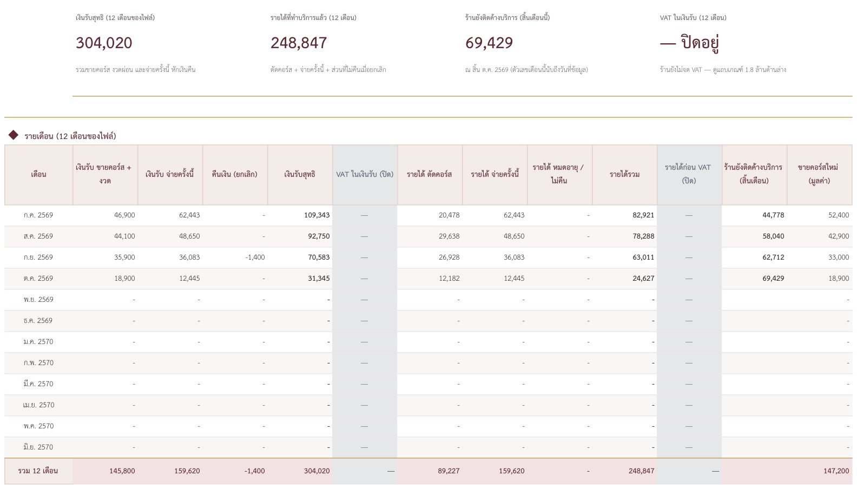The height and width of the screenshot is (489, 857).
Task: Click the "รายเดือน (12 เดือนของไฟล์)" section heading
Action: (x=70, y=136)
